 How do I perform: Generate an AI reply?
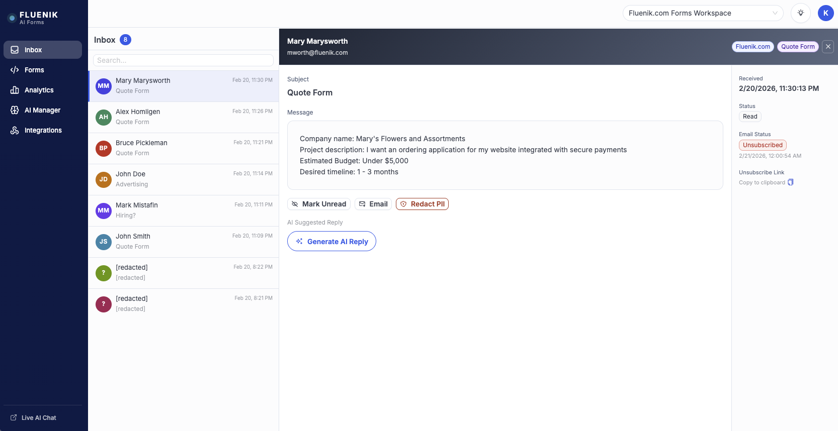point(331,241)
